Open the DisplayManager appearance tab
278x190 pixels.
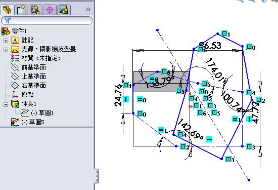pos(64,10)
